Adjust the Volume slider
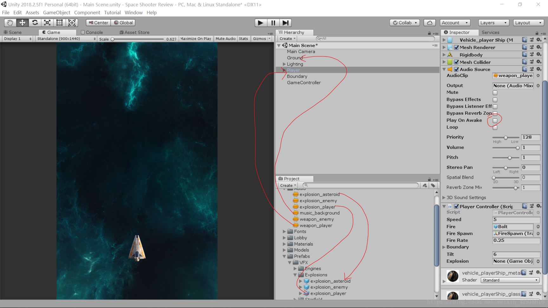The image size is (548, 308). tap(506, 148)
